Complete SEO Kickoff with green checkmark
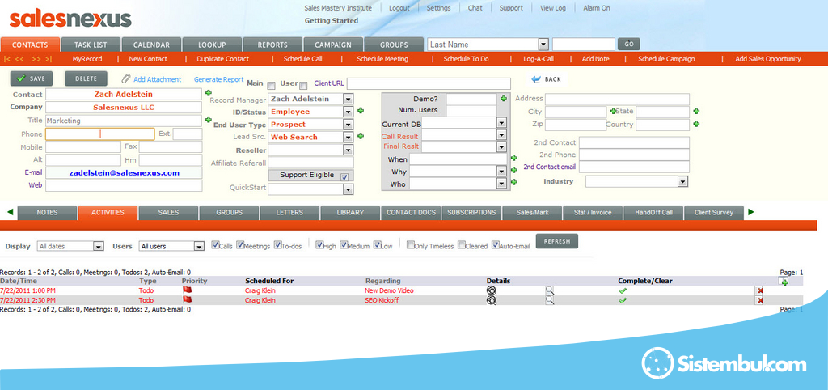Viewport: 828px width, 390px height. pyautogui.click(x=623, y=300)
